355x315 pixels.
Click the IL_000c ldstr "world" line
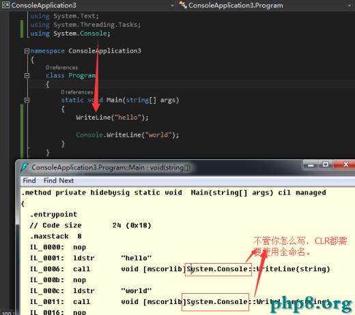pos(91,291)
